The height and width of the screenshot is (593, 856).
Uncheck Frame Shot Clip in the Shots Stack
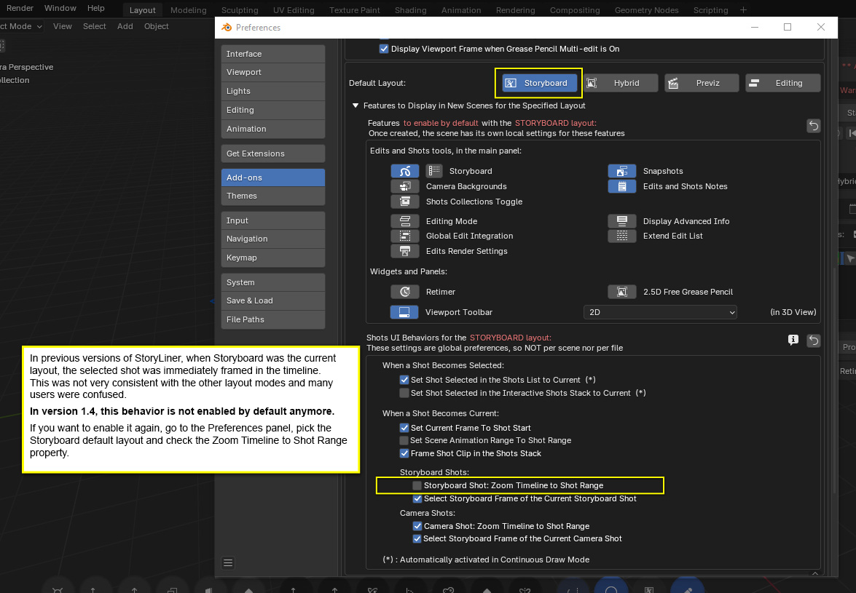(404, 453)
